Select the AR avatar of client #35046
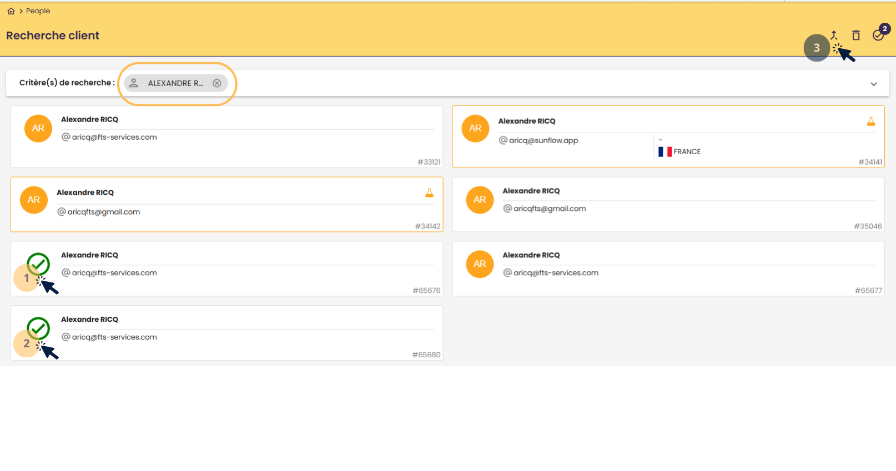Screen dimensions: 896x471 coord(480,200)
